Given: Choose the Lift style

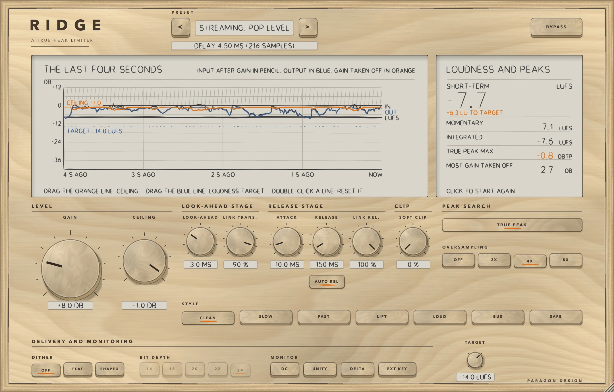Looking at the screenshot, I should point(382,317).
